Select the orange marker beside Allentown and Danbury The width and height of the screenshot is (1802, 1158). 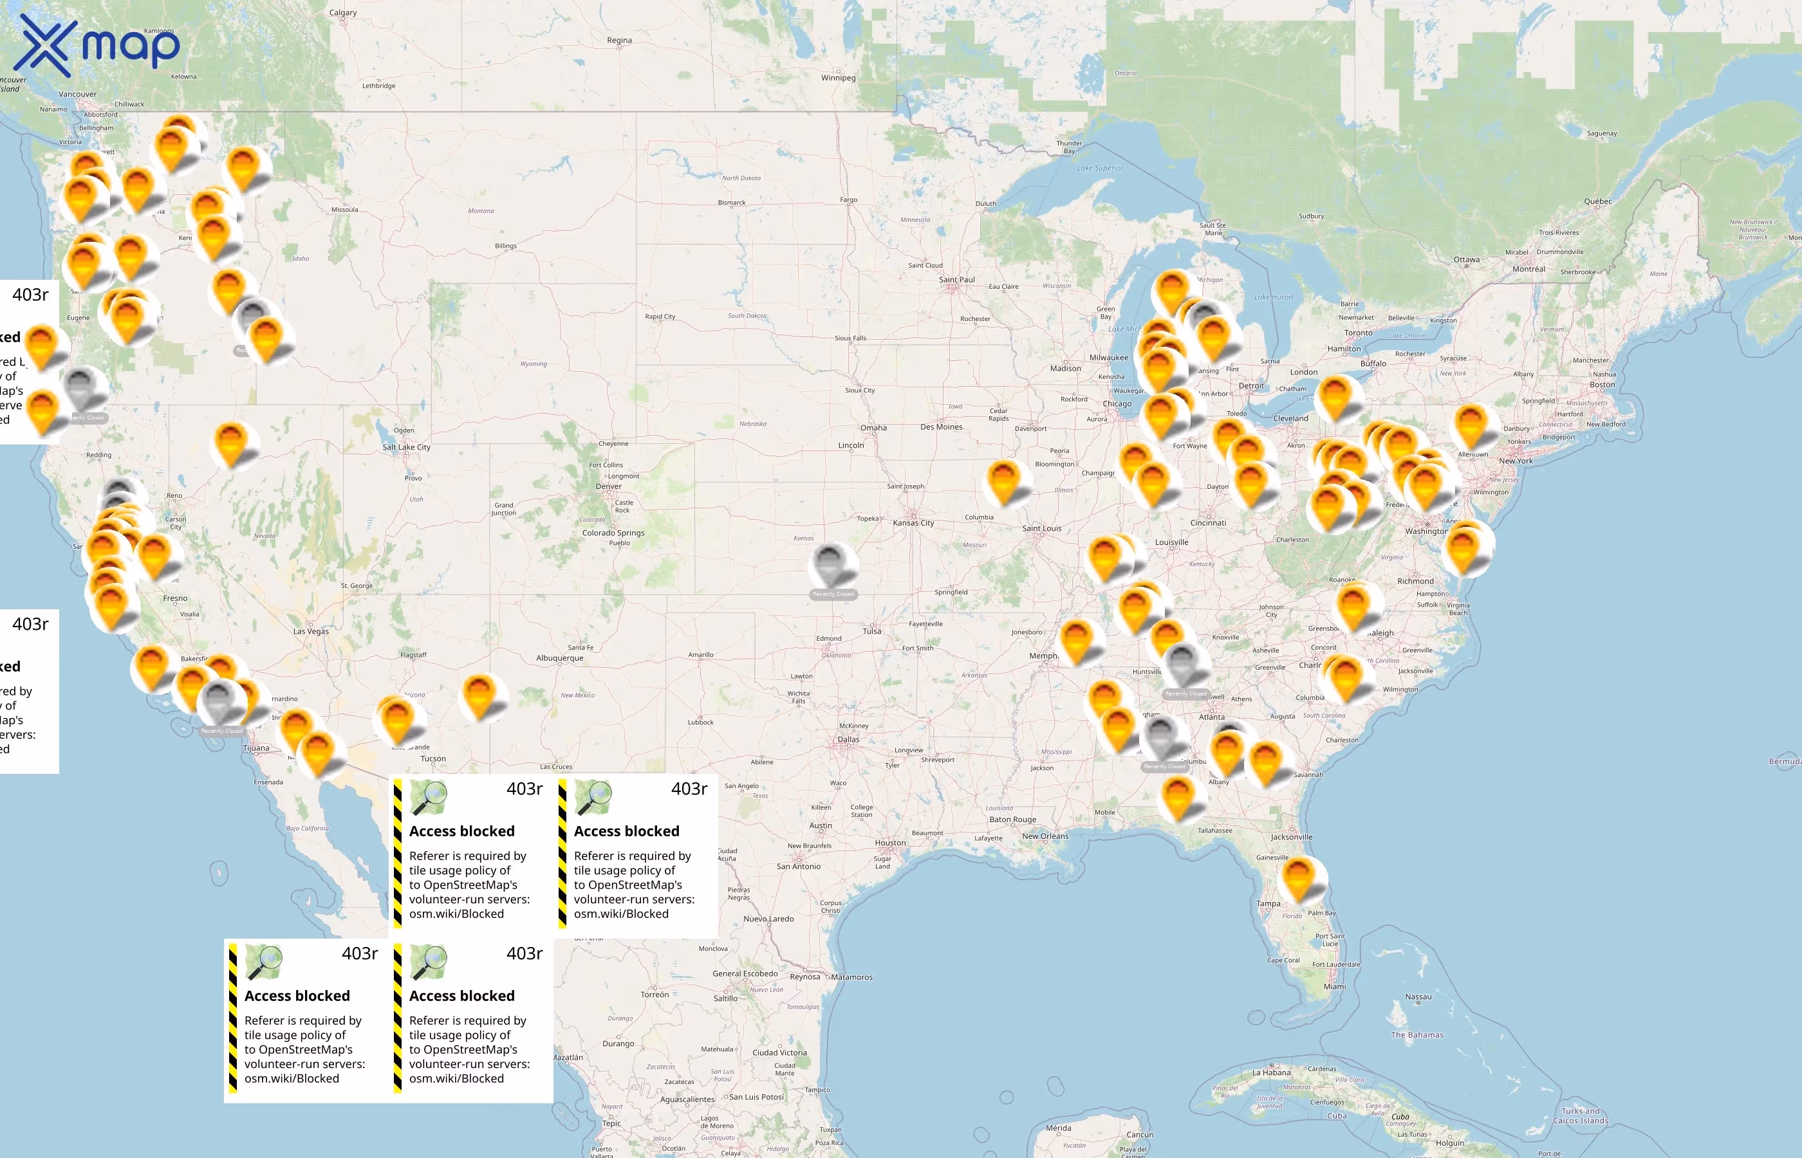coord(1471,427)
